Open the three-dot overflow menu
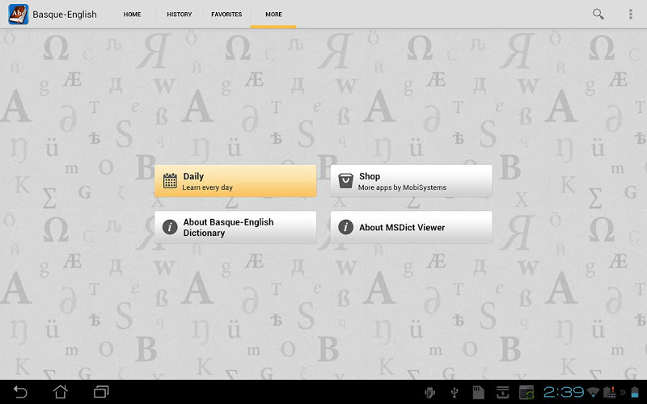This screenshot has height=404, width=647. (x=631, y=14)
